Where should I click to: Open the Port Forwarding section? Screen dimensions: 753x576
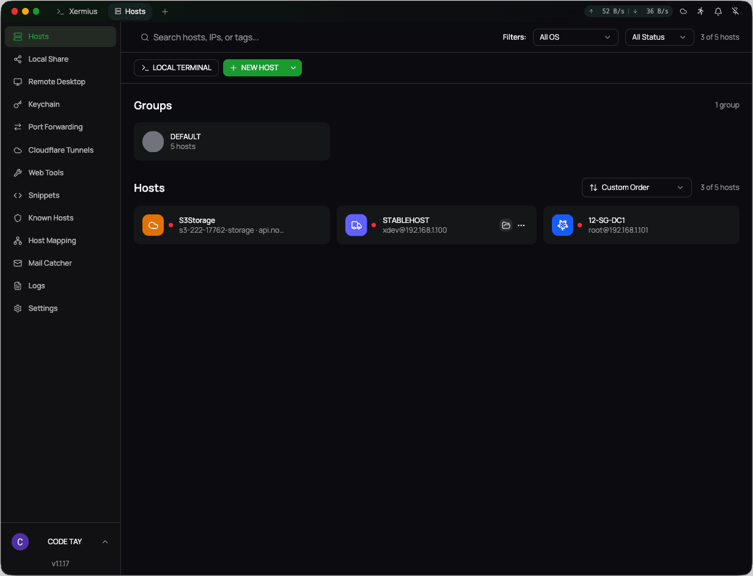[54, 127]
